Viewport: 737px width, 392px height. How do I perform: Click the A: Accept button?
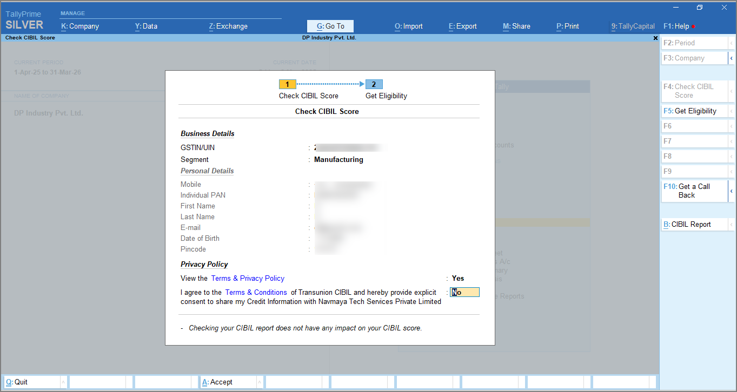coord(227,382)
